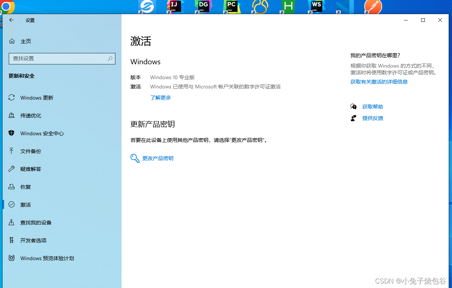Select 恢复 recovery in the sidebar
This screenshot has height=288, width=452.
tap(62, 187)
